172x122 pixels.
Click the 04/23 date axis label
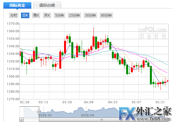pyautogui.click(x=112, y=102)
